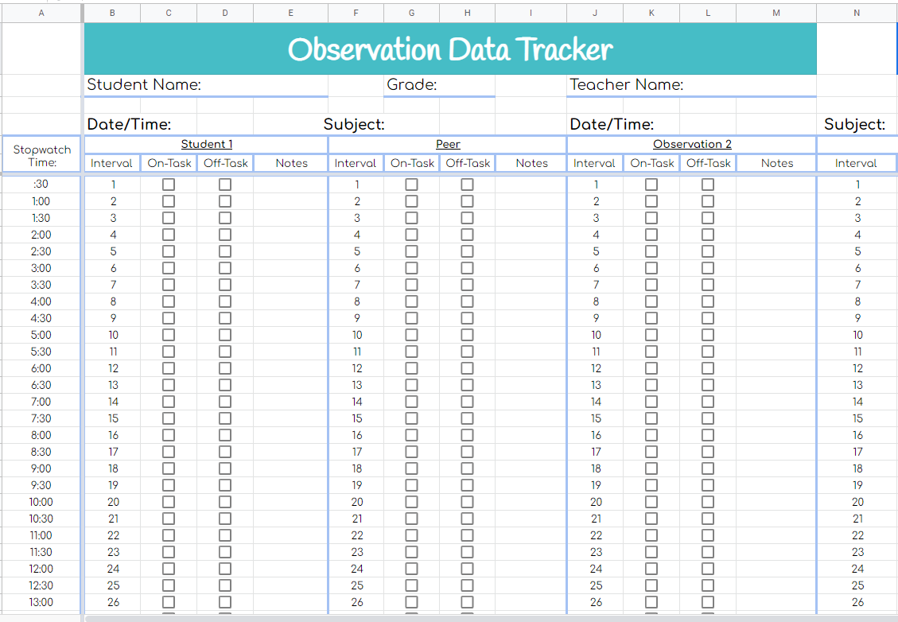Click the Grade field
Viewport: 898px width, 622px height.
pyautogui.click(x=439, y=85)
